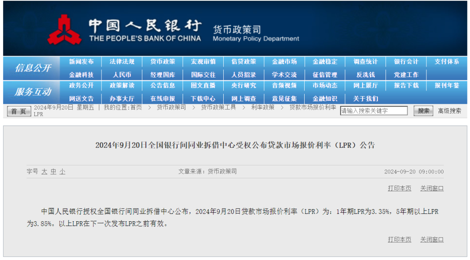The width and height of the screenshot is (470, 260).
Task: Open 公告信息 menu item
Action: point(162,86)
